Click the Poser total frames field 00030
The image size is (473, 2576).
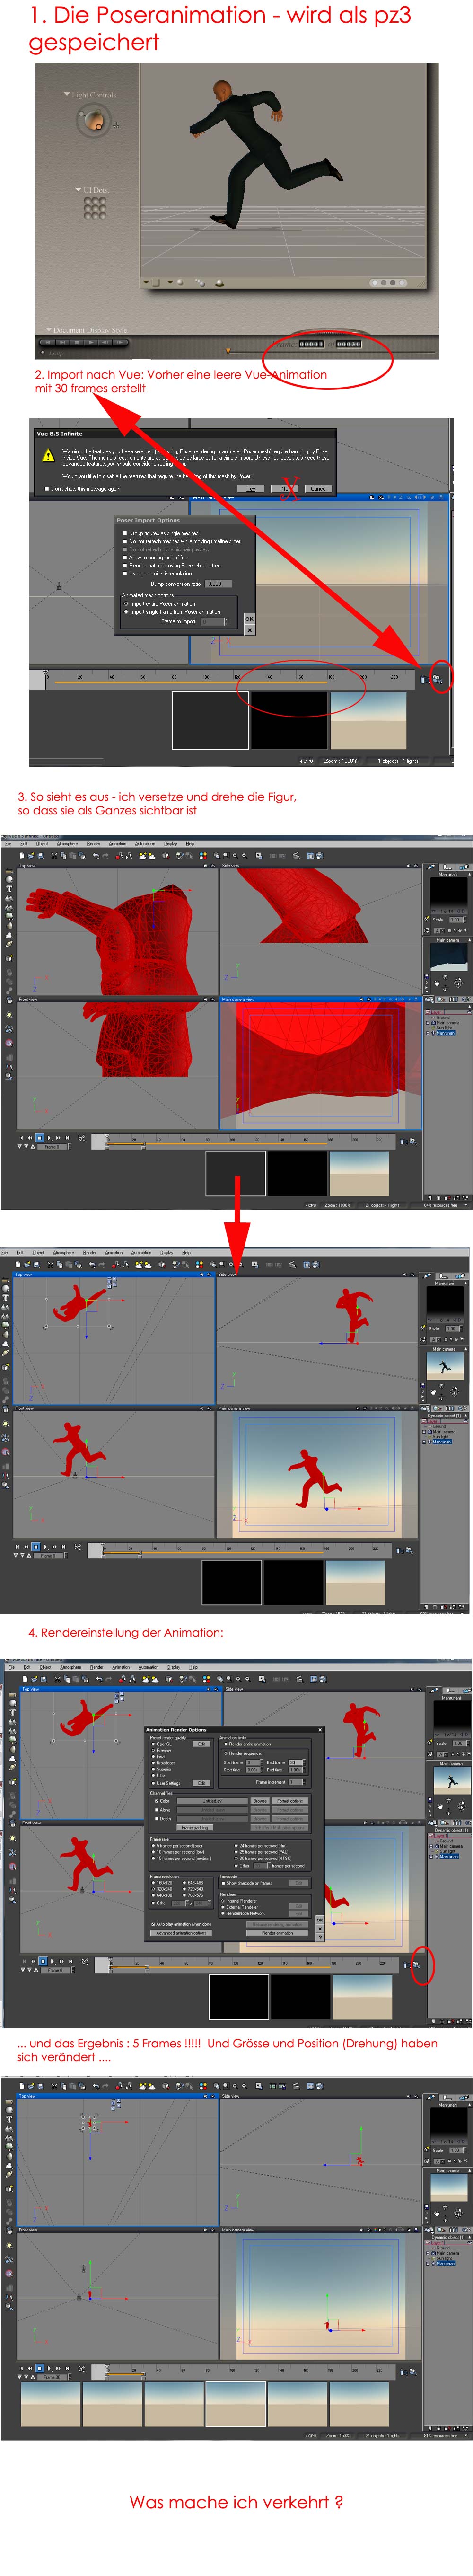pyautogui.click(x=348, y=344)
